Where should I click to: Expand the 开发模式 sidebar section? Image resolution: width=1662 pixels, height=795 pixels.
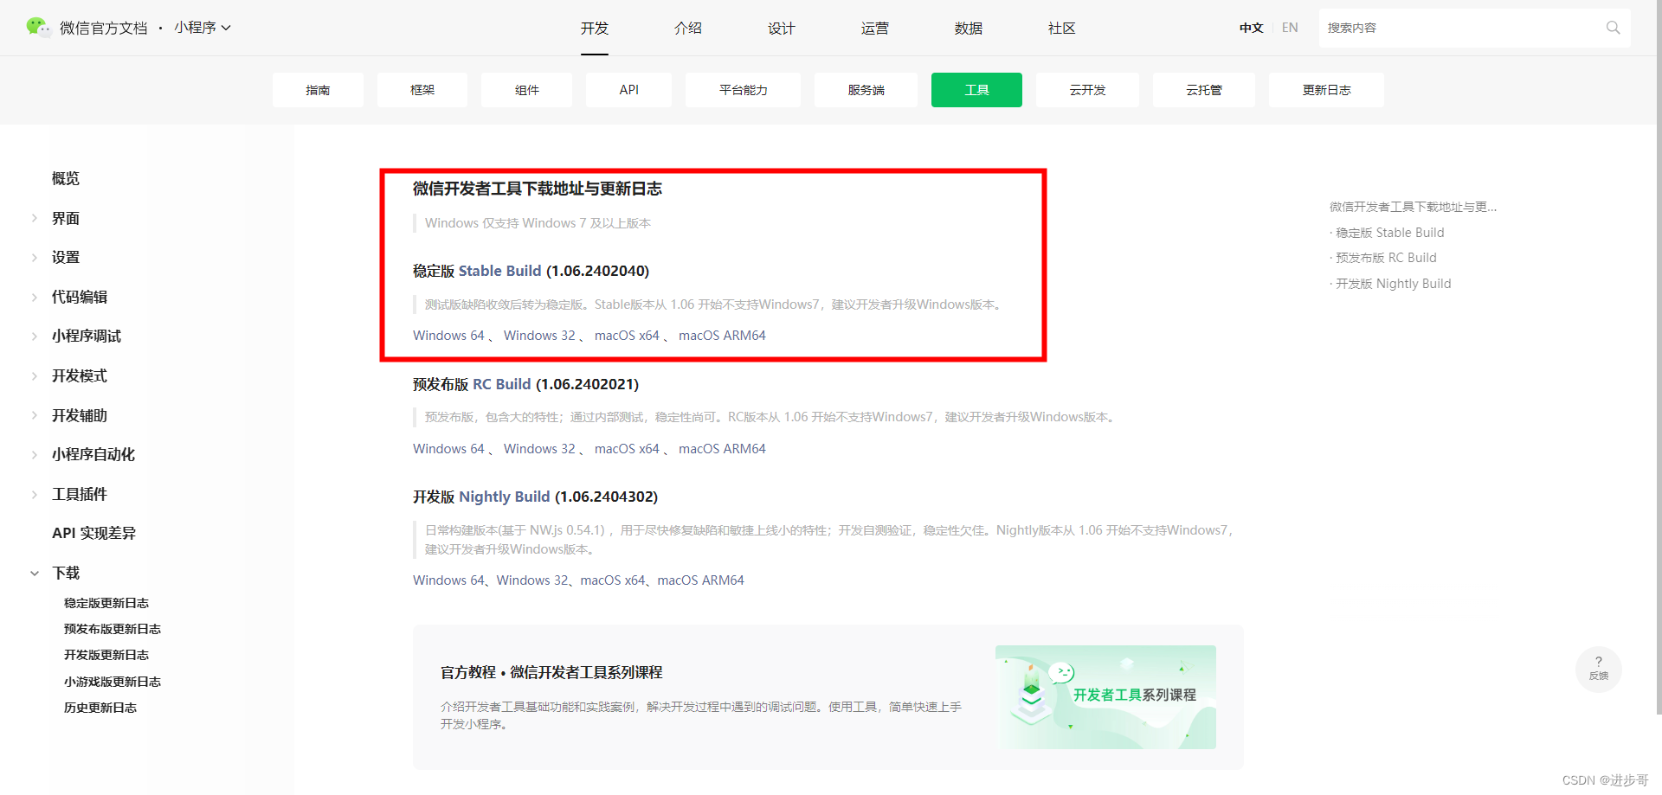[35, 375]
